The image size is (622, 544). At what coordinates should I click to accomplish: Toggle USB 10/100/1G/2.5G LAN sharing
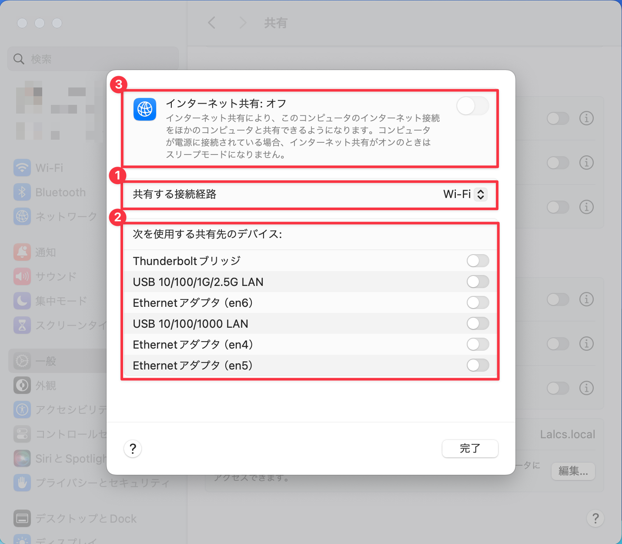[478, 282]
